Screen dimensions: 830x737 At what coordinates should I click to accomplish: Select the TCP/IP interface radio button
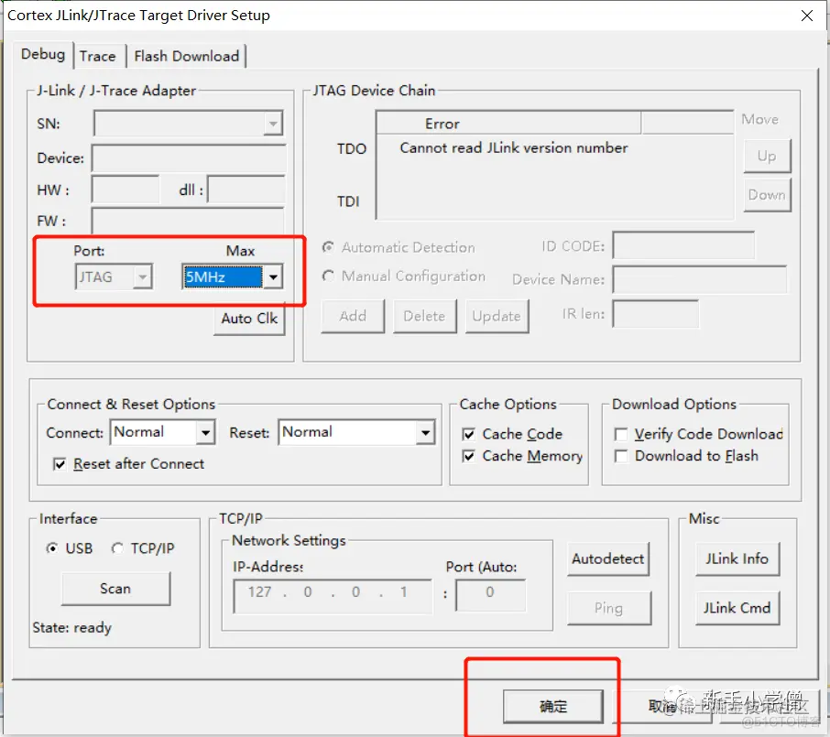tap(117, 548)
